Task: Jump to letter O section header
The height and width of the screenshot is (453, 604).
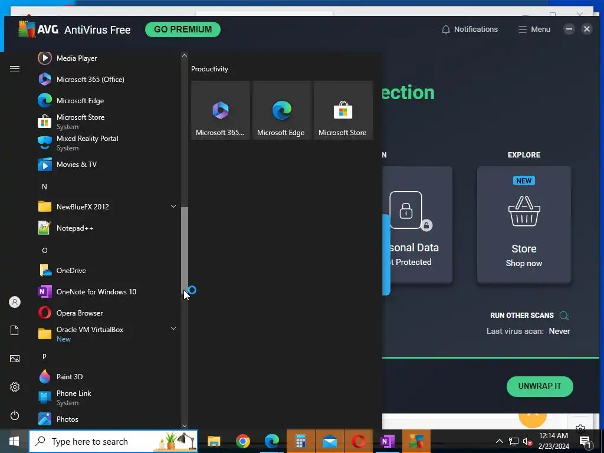Action: (x=44, y=250)
